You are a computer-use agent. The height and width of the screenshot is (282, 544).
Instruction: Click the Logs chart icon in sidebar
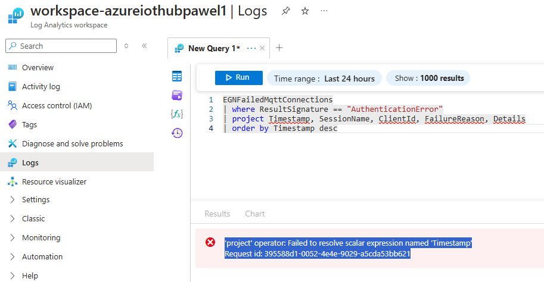[x=12, y=162]
